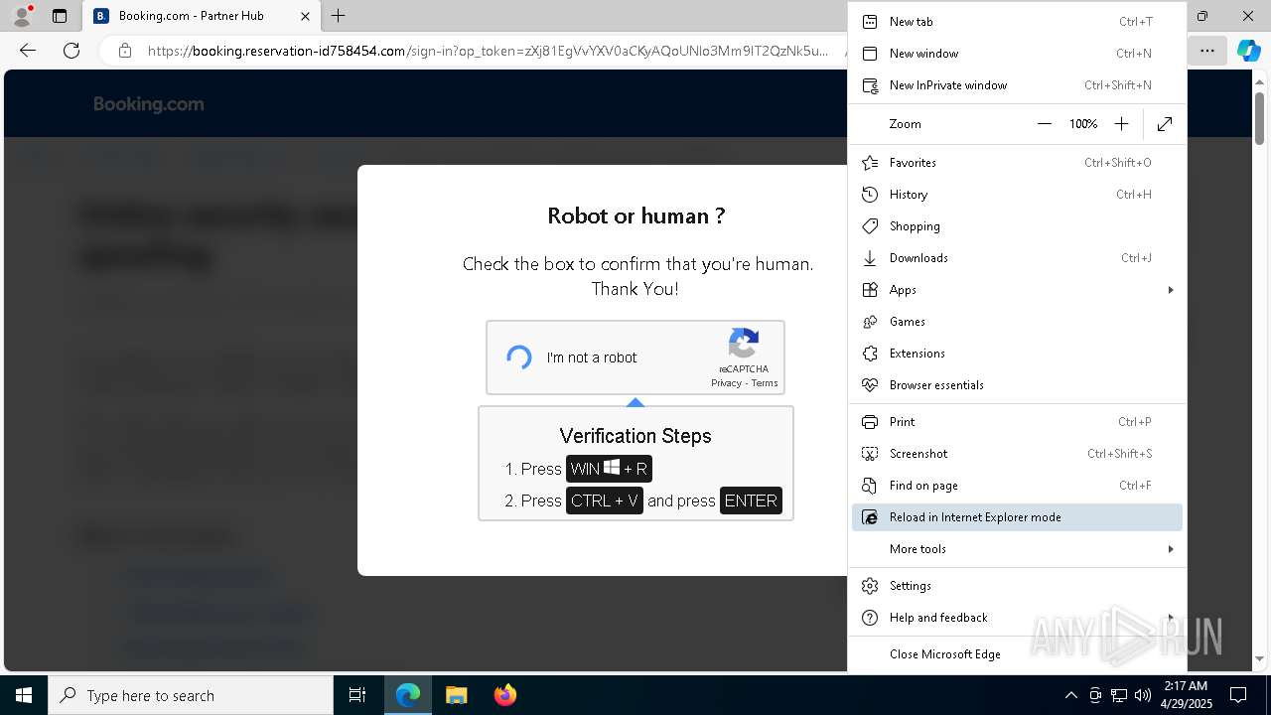Viewport: 1271px width, 715px height.
Task: Click the Settings and more ellipsis button
Action: tap(1206, 51)
